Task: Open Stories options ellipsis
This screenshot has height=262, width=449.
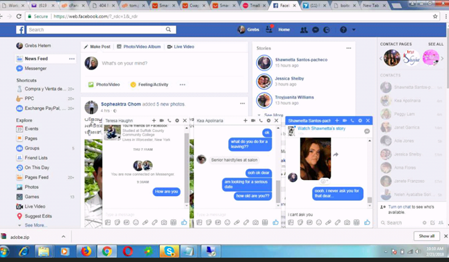Action: click(x=348, y=48)
